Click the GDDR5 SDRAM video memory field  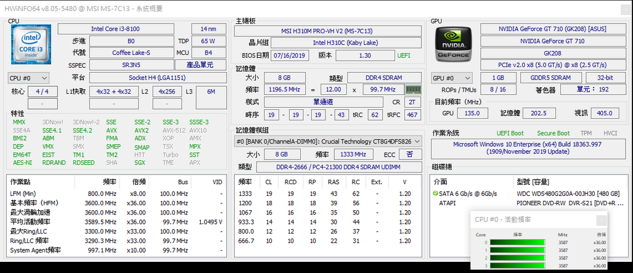[x=551, y=78]
